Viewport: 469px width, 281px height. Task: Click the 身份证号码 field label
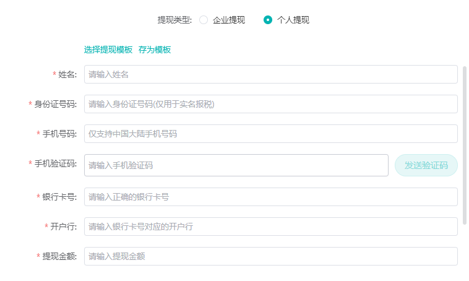pos(55,104)
